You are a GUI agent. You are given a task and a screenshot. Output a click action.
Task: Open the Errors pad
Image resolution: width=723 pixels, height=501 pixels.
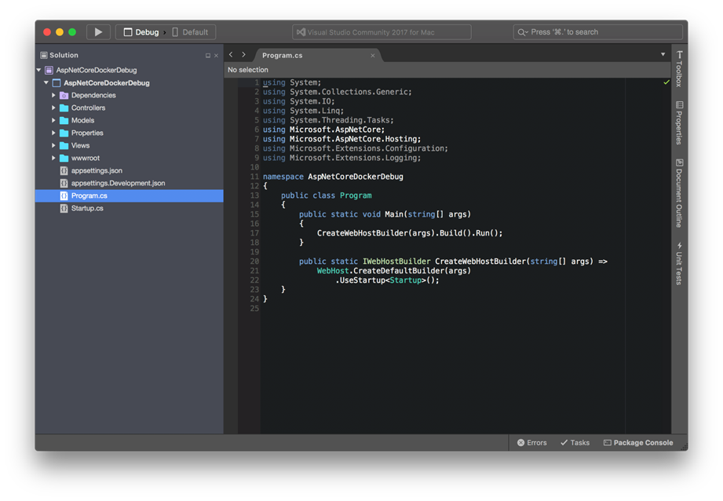pos(531,443)
